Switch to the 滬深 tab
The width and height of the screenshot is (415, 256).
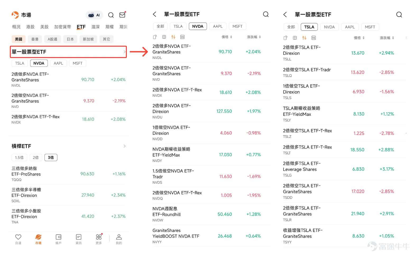click(96, 27)
